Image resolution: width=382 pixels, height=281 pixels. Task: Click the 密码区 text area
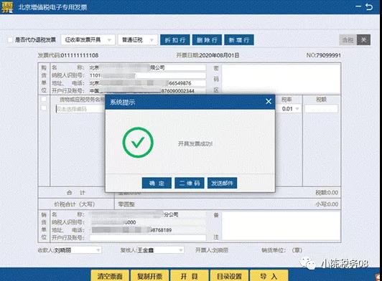click(x=281, y=79)
